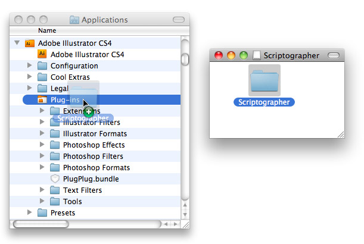Select the Photoshop Effects row text
The image size is (364, 244).
click(94, 145)
